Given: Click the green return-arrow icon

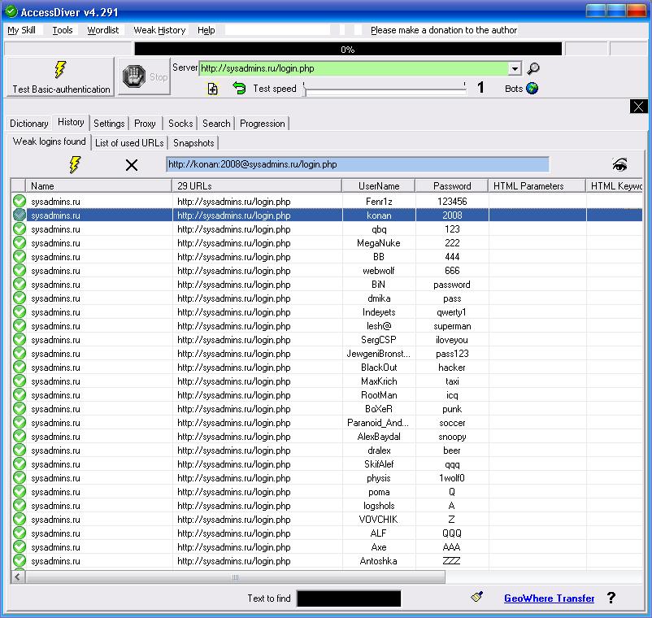Looking at the screenshot, I should tap(239, 88).
